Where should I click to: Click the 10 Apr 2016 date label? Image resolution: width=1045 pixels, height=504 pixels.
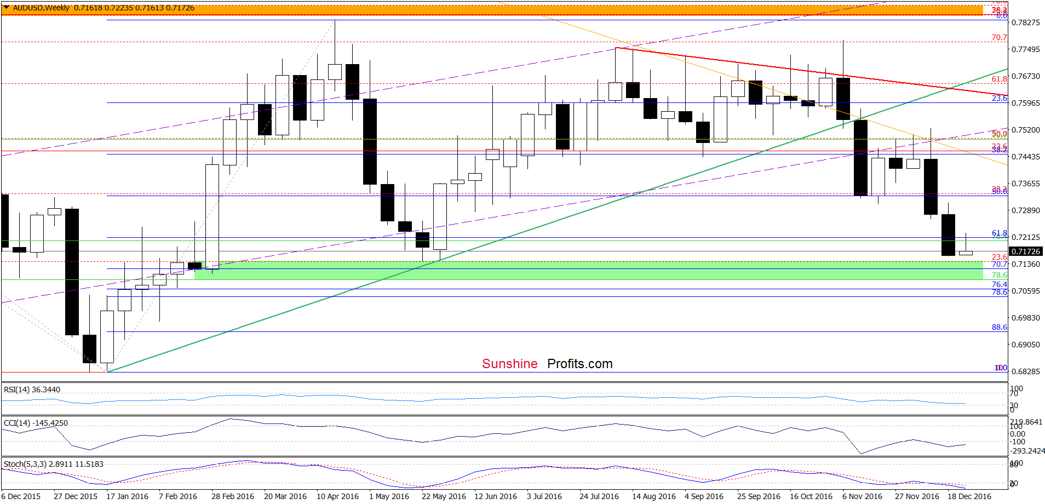pyautogui.click(x=338, y=496)
